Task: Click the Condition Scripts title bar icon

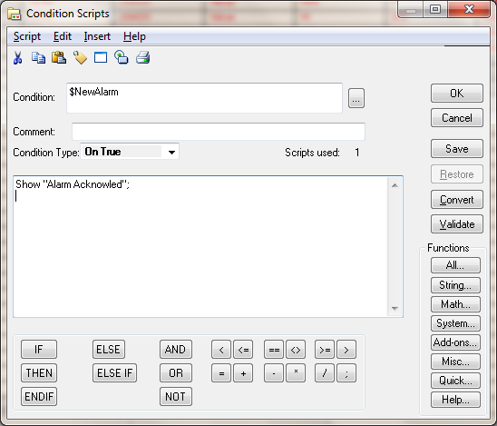Action: coord(15,14)
